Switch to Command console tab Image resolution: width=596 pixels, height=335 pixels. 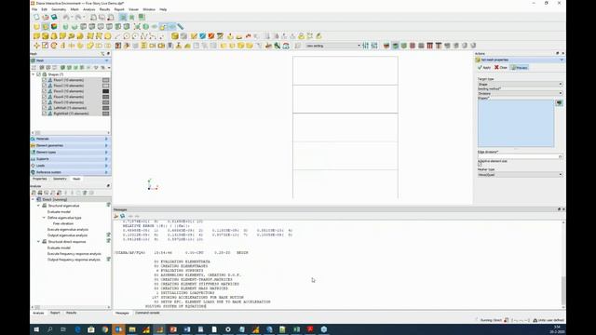tap(147, 313)
